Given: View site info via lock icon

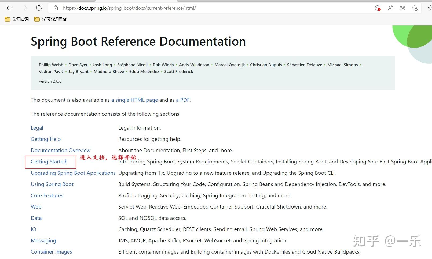Looking at the screenshot, I should coord(56,8).
